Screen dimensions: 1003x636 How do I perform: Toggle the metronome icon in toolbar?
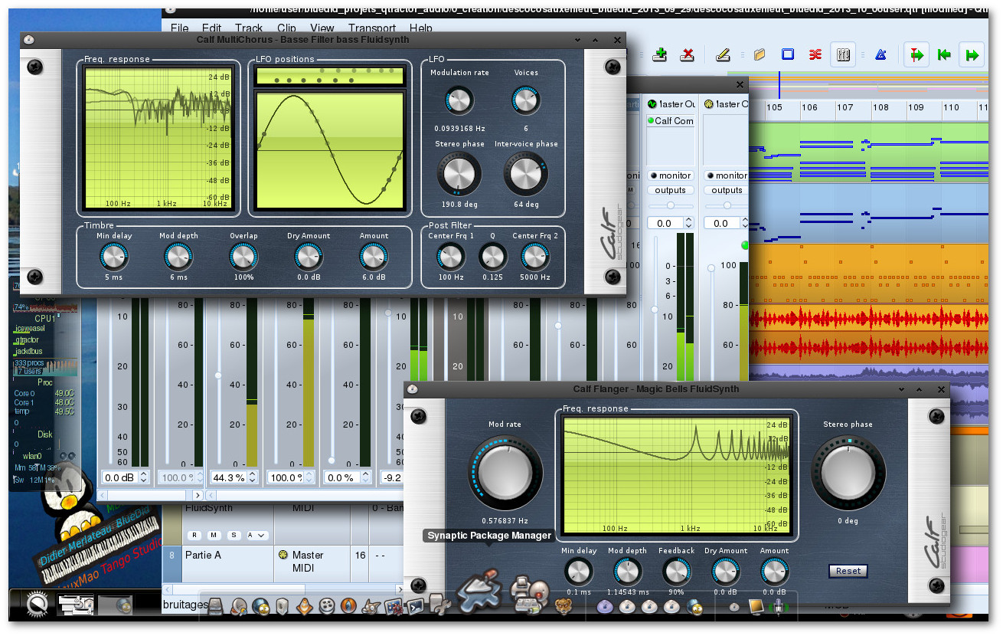tap(880, 55)
